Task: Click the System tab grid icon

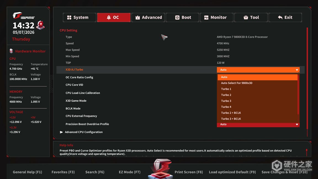Action: click(69, 17)
